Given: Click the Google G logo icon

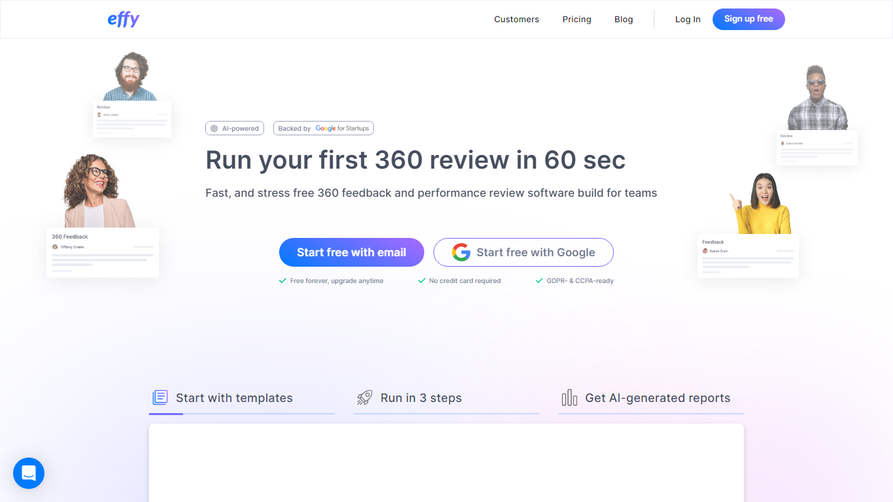Looking at the screenshot, I should click(x=461, y=252).
